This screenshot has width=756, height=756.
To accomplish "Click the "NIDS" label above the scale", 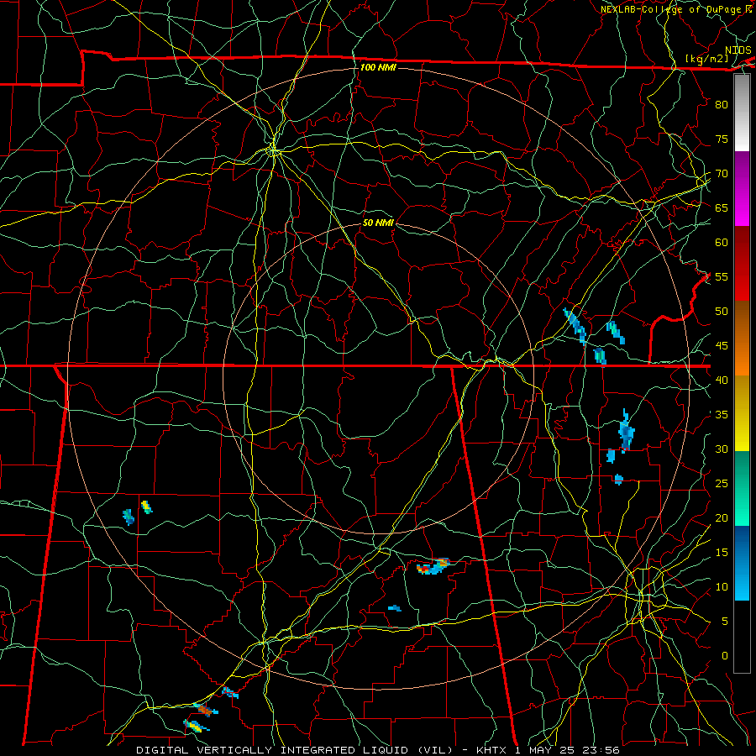I will coord(738,50).
